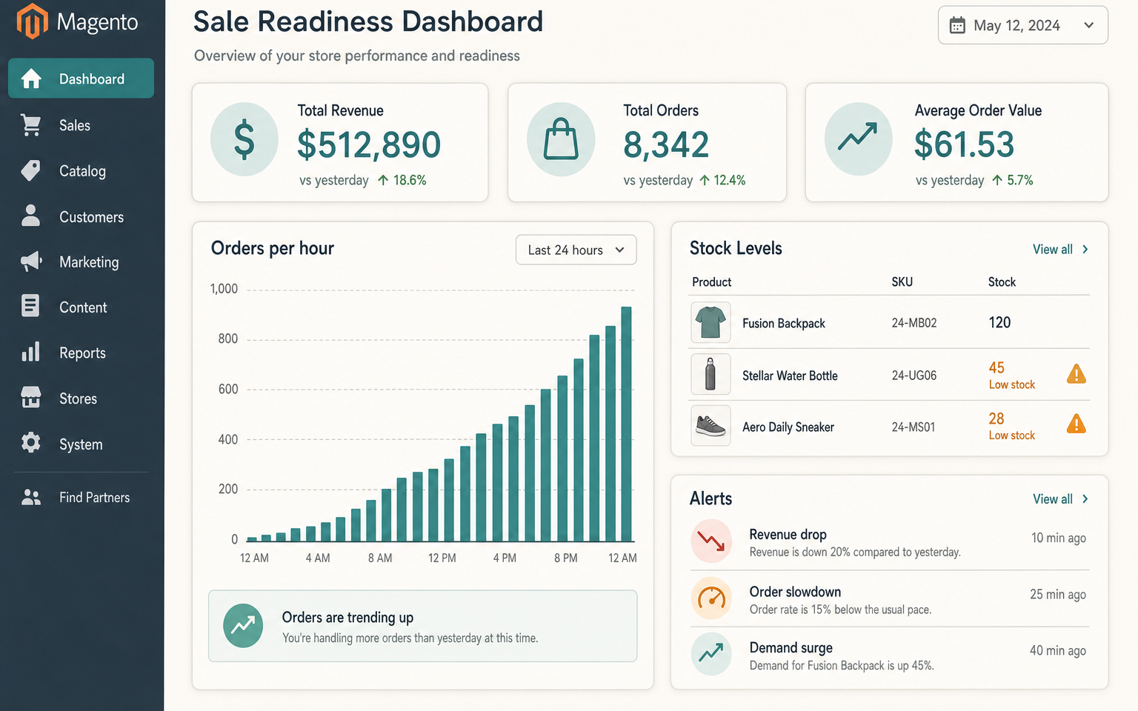Click the Find Partners people icon
The width and height of the screenshot is (1138, 711).
[31, 498]
